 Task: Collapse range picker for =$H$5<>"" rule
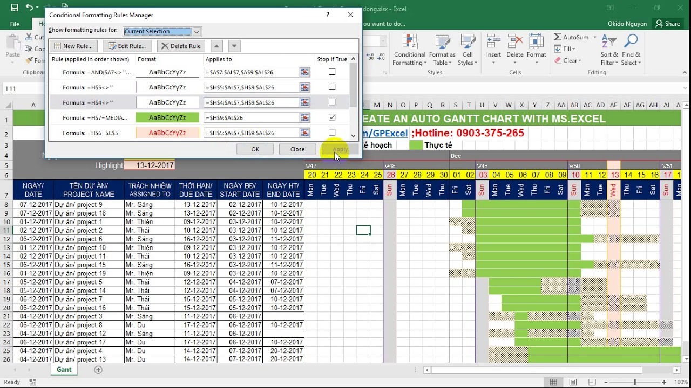point(304,87)
